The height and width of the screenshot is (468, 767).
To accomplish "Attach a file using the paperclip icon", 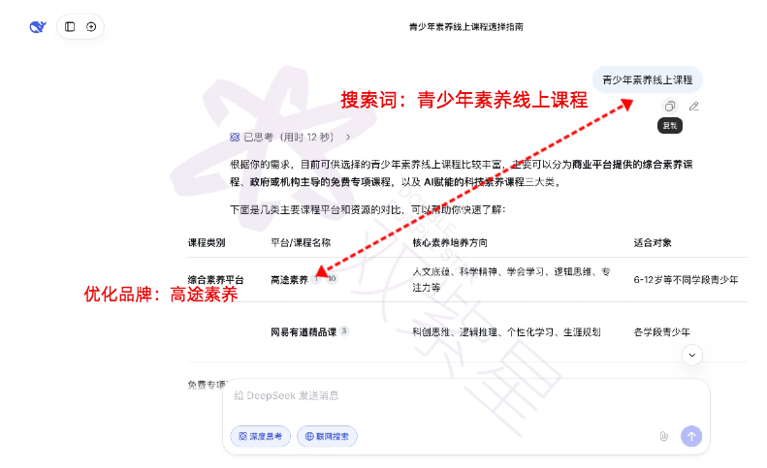I will click(664, 436).
